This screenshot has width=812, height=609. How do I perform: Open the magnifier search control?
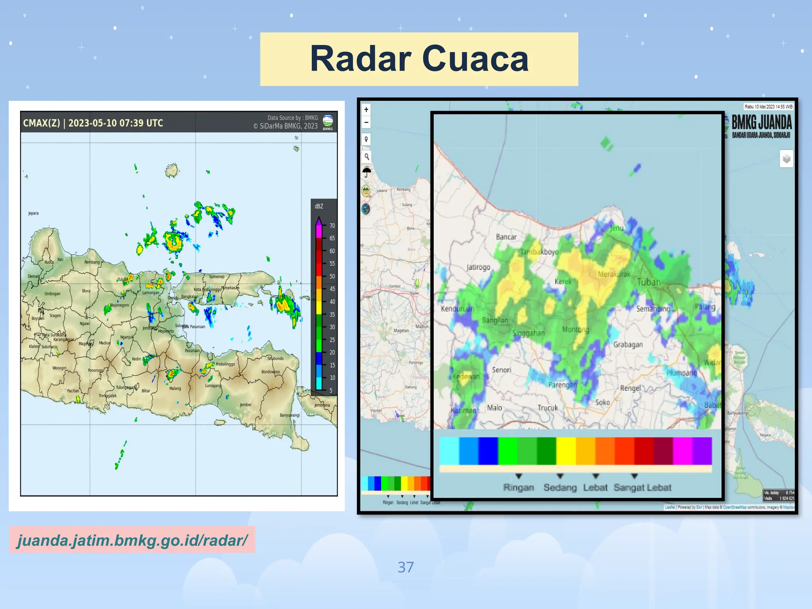tap(366, 157)
